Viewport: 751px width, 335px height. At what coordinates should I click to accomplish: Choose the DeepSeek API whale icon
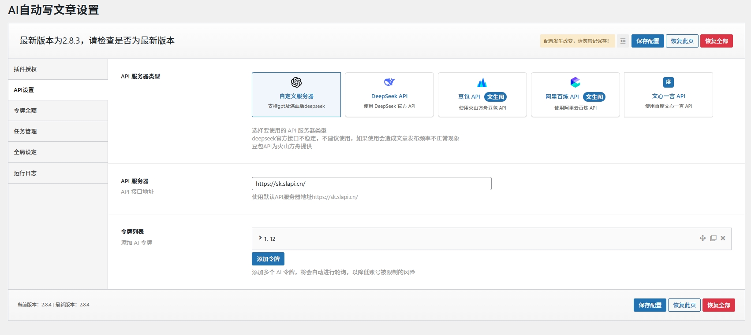[389, 82]
